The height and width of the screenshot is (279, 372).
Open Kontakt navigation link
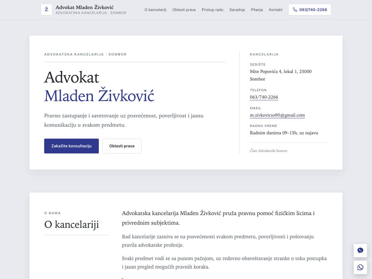276,10
